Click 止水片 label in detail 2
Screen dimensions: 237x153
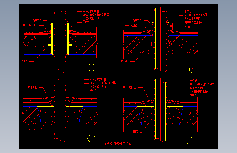[x=124, y=61]
